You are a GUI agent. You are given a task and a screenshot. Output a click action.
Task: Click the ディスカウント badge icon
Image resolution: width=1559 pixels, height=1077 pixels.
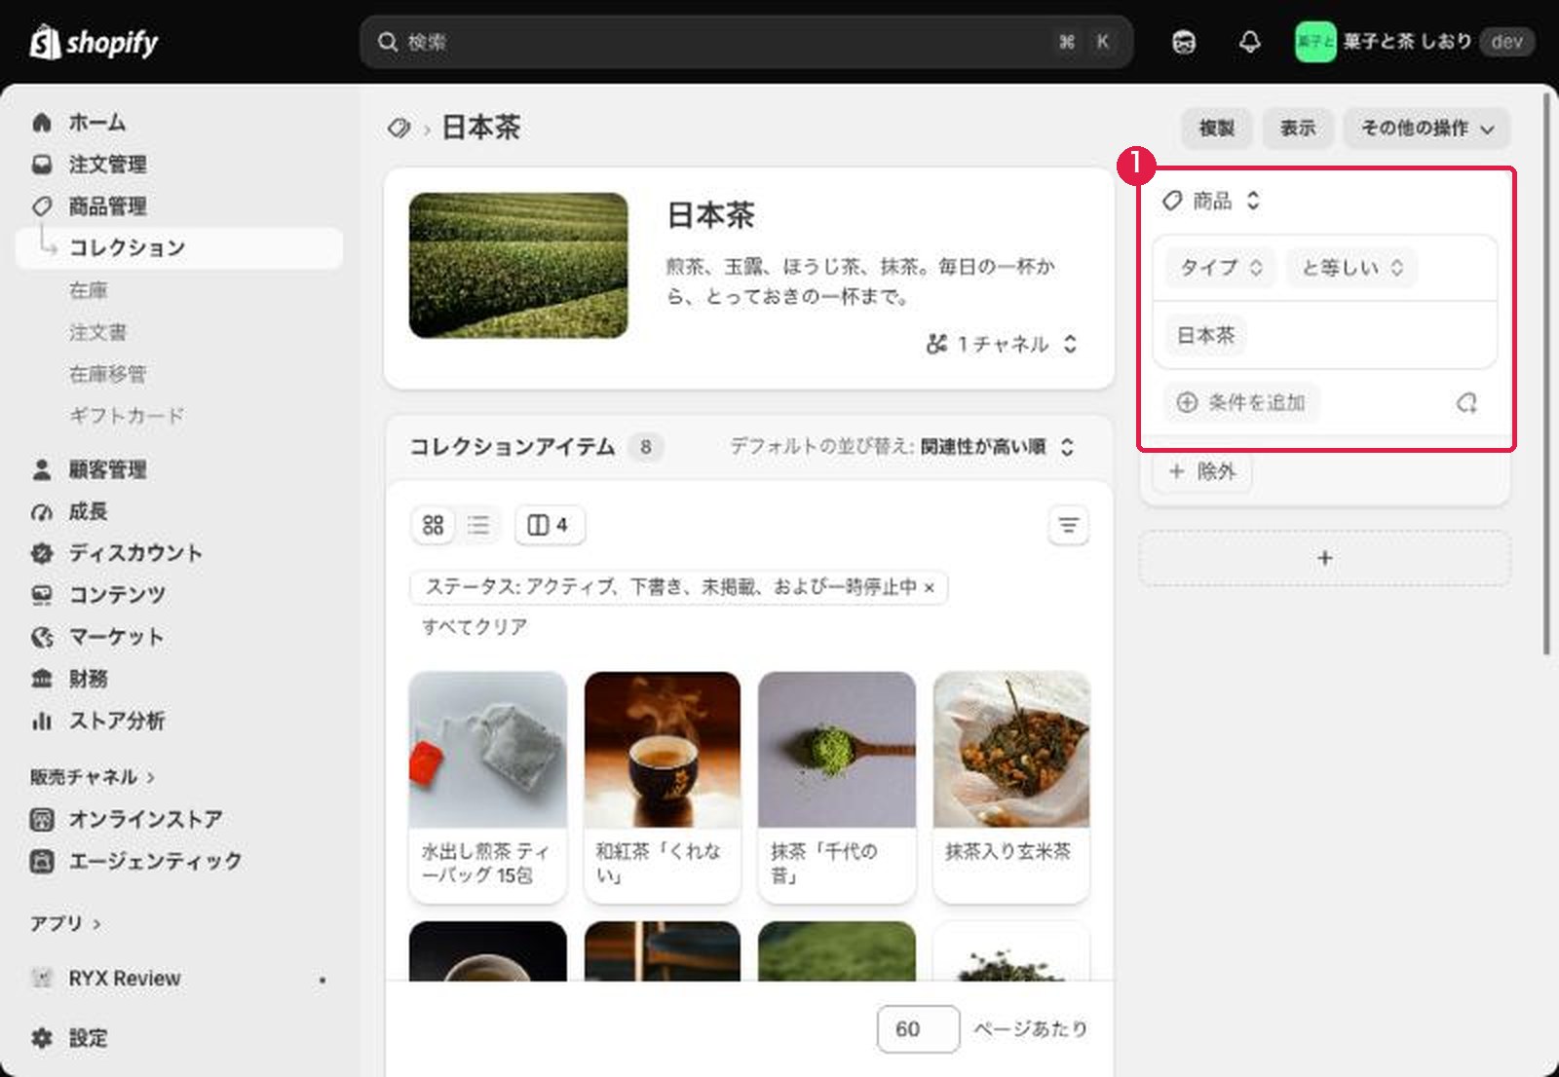42,553
